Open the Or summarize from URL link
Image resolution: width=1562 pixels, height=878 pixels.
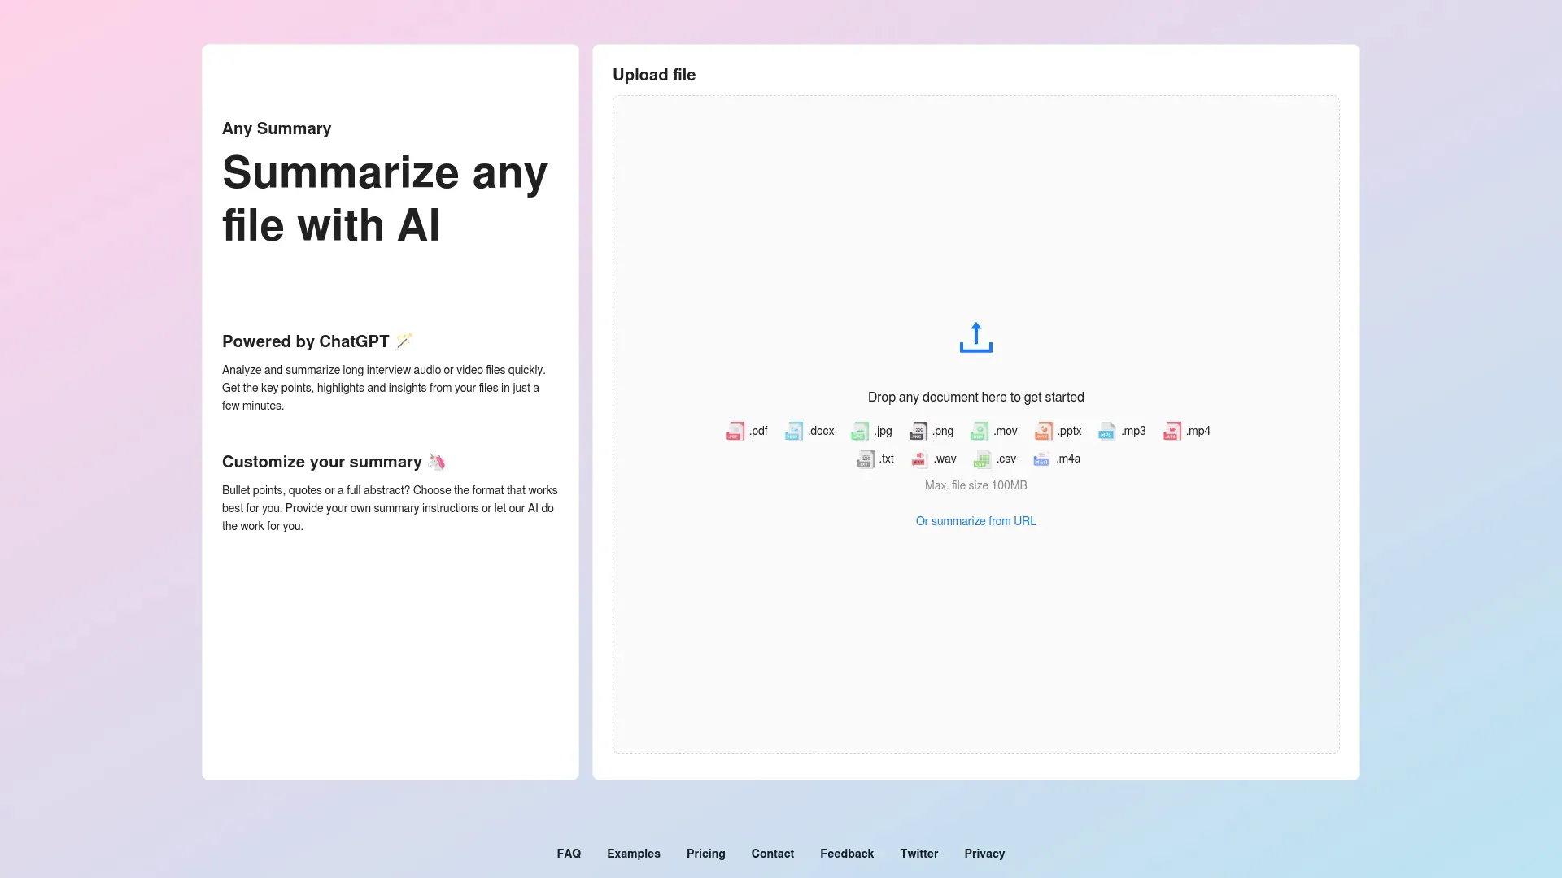click(x=975, y=521)
